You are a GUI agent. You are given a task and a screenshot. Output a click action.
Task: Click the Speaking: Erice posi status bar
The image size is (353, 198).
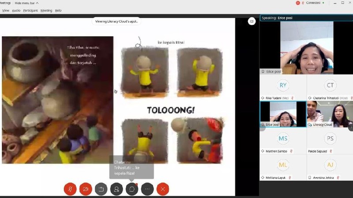click(306, 18)
